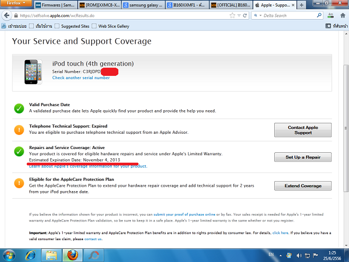Switch to the [ROM][XXMC8-X... tab
The height and width of the screenshot is (262, 349).
tap(99, 5)
